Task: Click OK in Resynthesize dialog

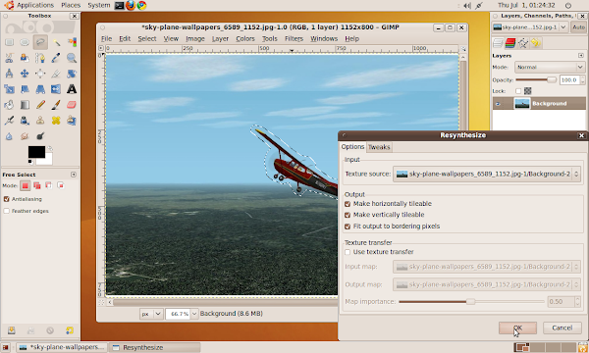Action: tap(517, 328)
